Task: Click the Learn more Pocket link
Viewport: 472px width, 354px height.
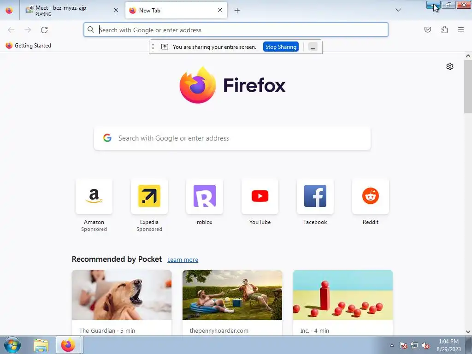Action: pyautogui.click(x=183, y=260)
